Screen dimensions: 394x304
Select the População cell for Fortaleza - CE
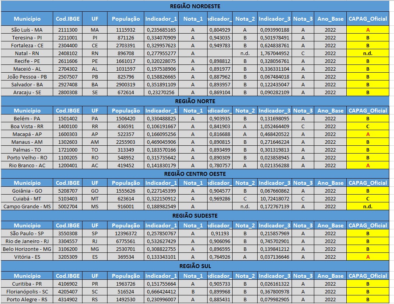125,45
